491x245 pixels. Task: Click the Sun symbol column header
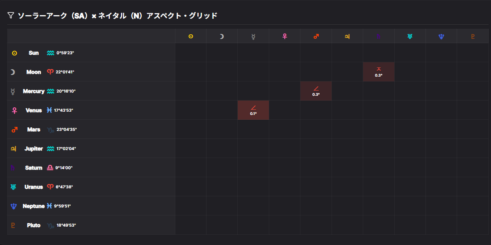pyautogui.click(x=191, y=36)
